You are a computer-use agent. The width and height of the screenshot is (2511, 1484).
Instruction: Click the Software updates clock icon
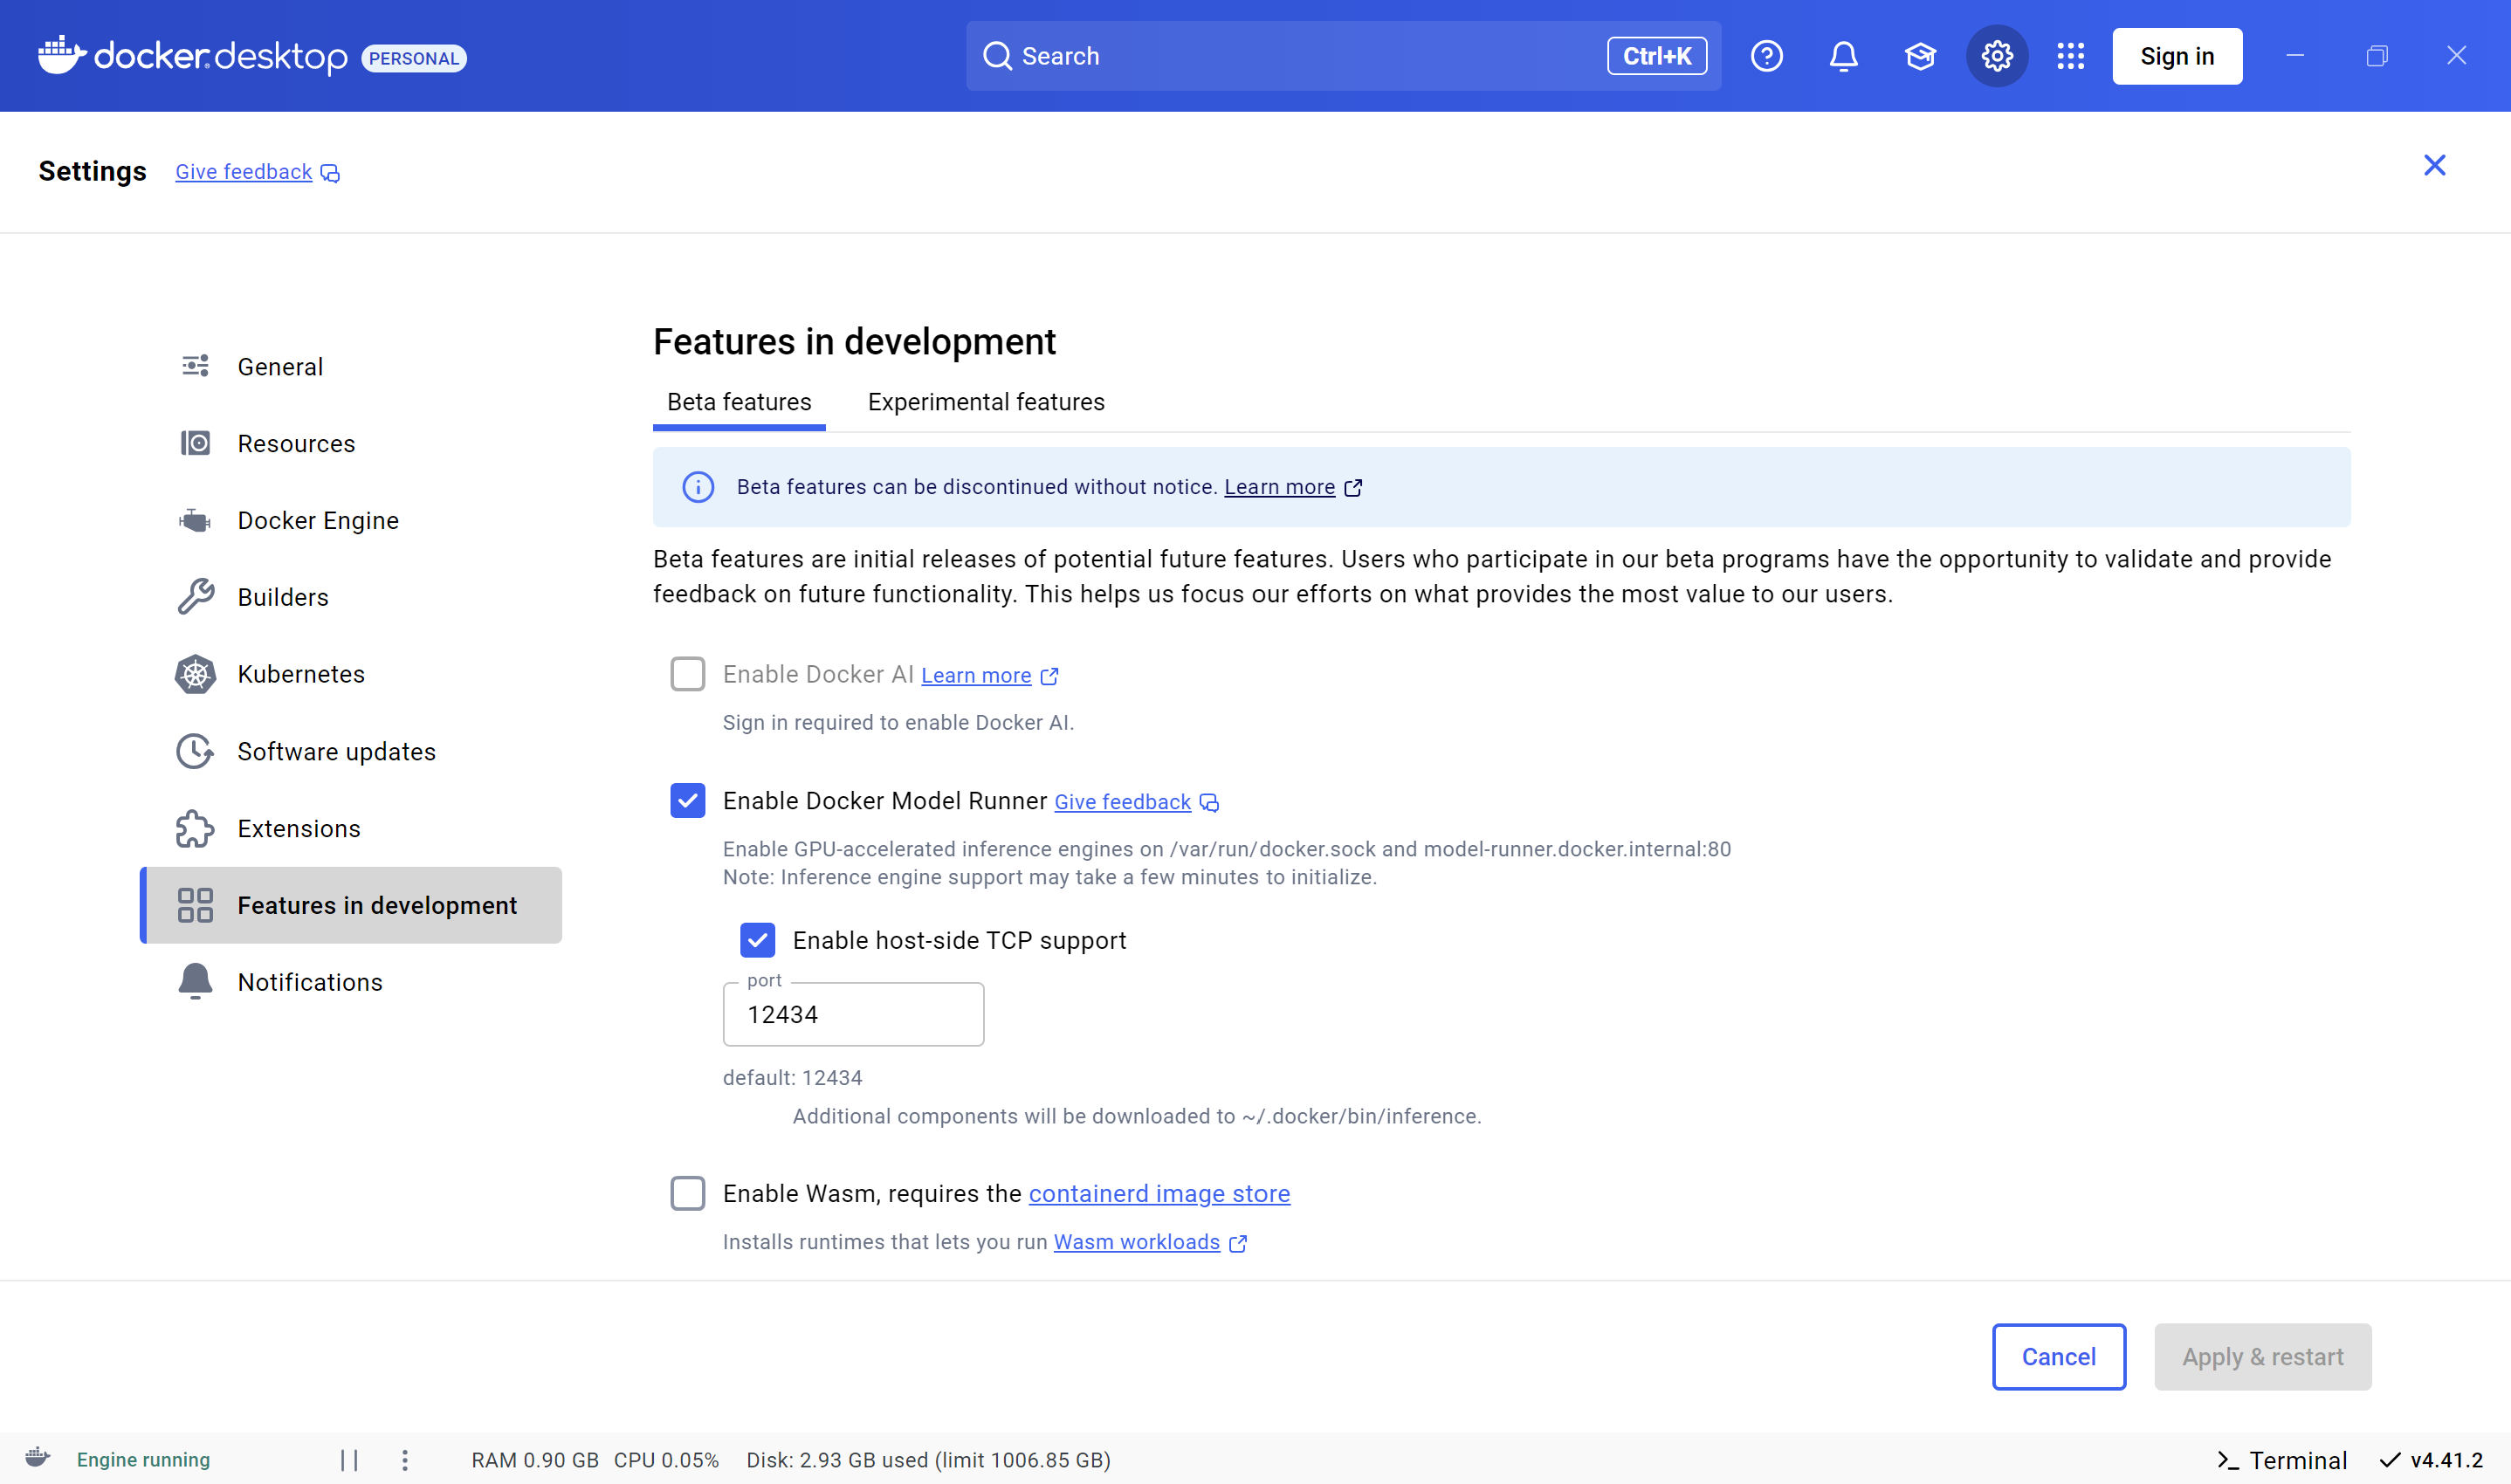tap(195, 751)
